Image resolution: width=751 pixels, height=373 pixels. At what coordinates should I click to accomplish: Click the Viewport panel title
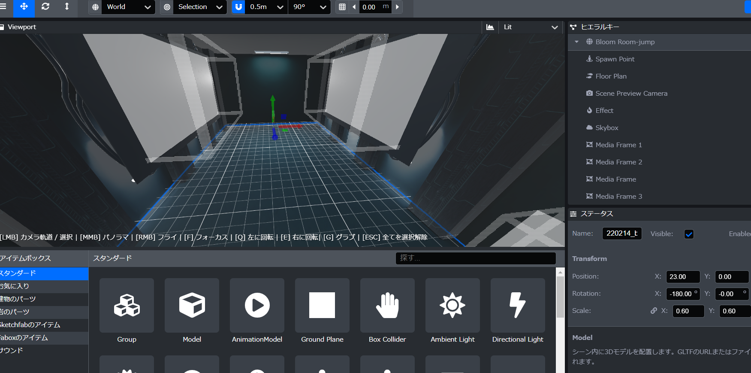coord(22,27)
